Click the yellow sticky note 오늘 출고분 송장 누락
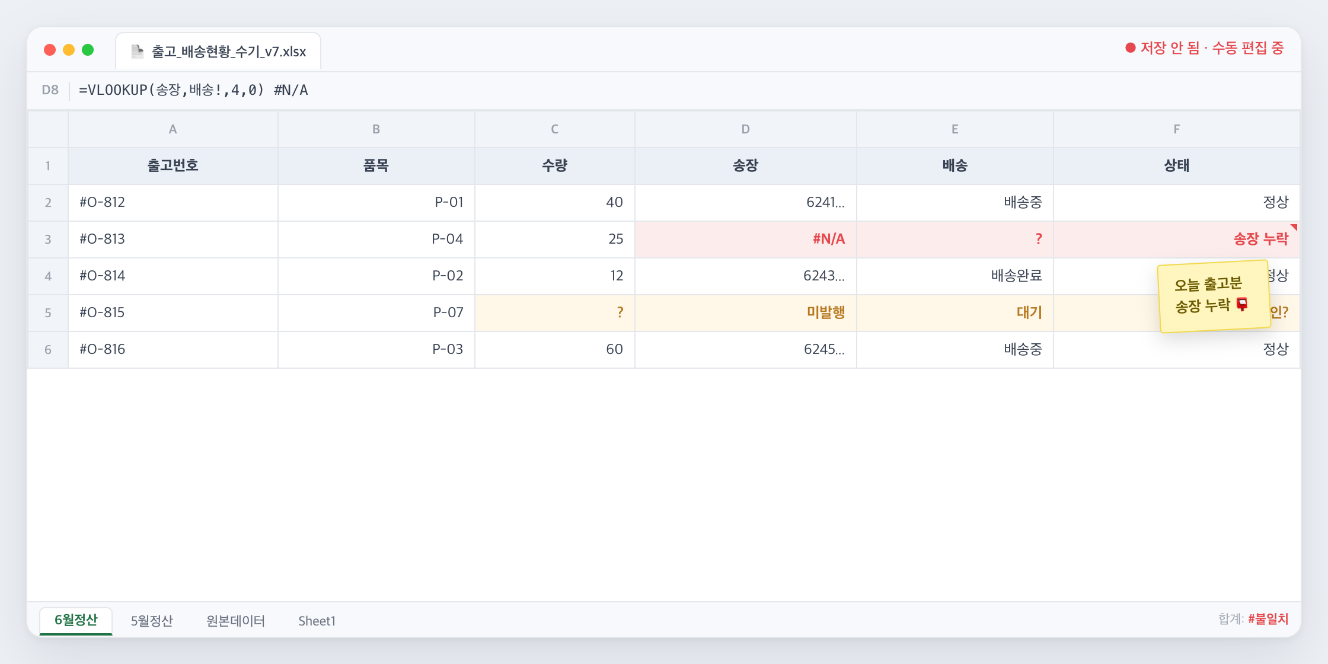The height and width of the screenshot is (664, 1328). click(1214, 296)
